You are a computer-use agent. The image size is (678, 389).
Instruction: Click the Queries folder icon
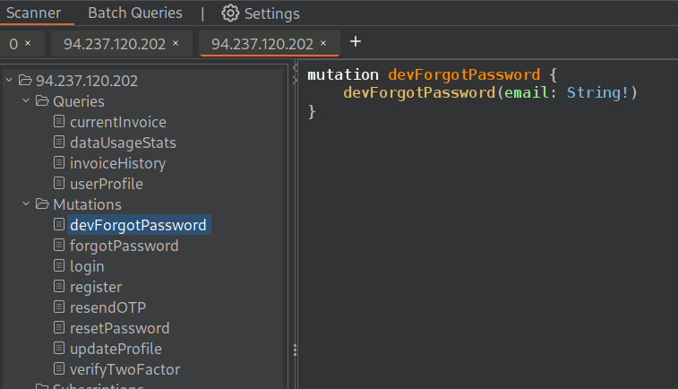tap(42, 101)
